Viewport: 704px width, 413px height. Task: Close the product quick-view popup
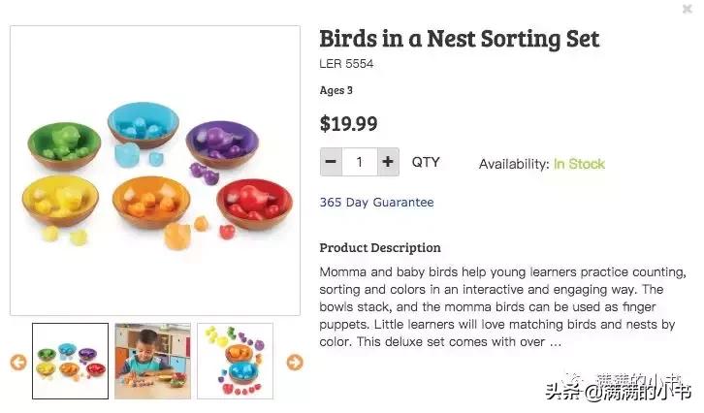click(x=687, y=9)
